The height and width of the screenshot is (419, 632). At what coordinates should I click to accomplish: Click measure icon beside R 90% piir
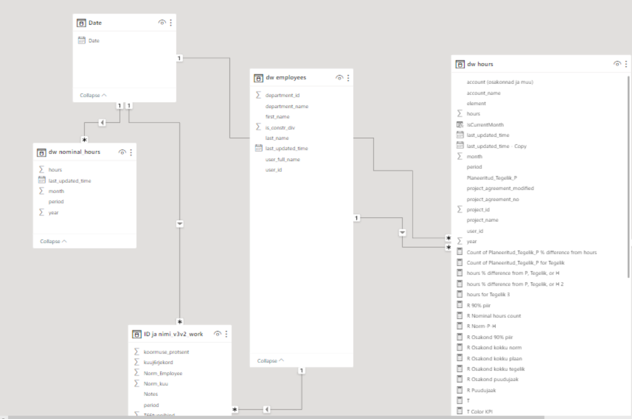coord(460,305)
